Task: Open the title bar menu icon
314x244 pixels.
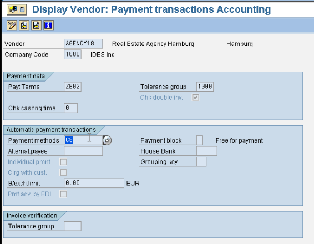Action: tap(17, 9)
